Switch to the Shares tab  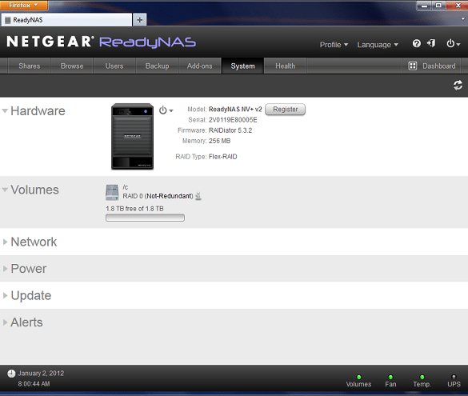pyautogui.click(x=30, y=66)
